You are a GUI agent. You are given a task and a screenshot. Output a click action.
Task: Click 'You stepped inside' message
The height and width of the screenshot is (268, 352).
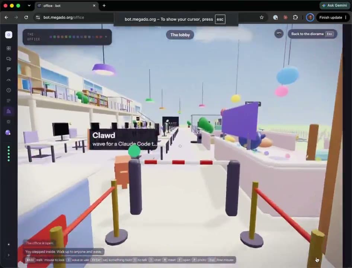63,252
